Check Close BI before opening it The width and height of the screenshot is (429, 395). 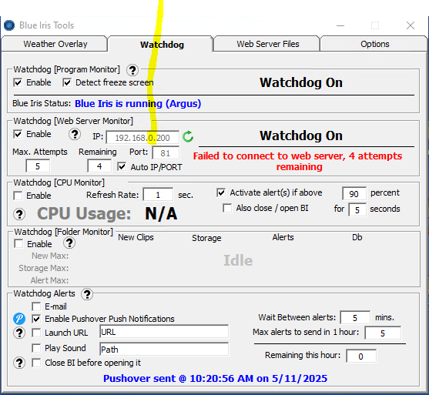click(36, 363)
